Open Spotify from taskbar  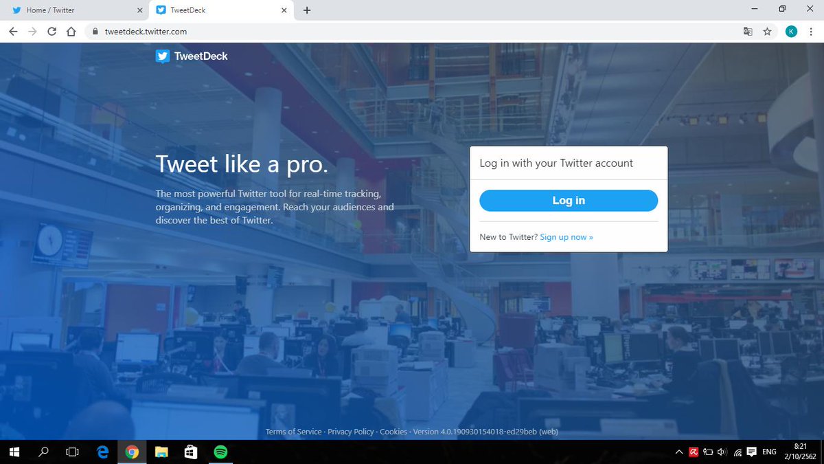[220, 452]
